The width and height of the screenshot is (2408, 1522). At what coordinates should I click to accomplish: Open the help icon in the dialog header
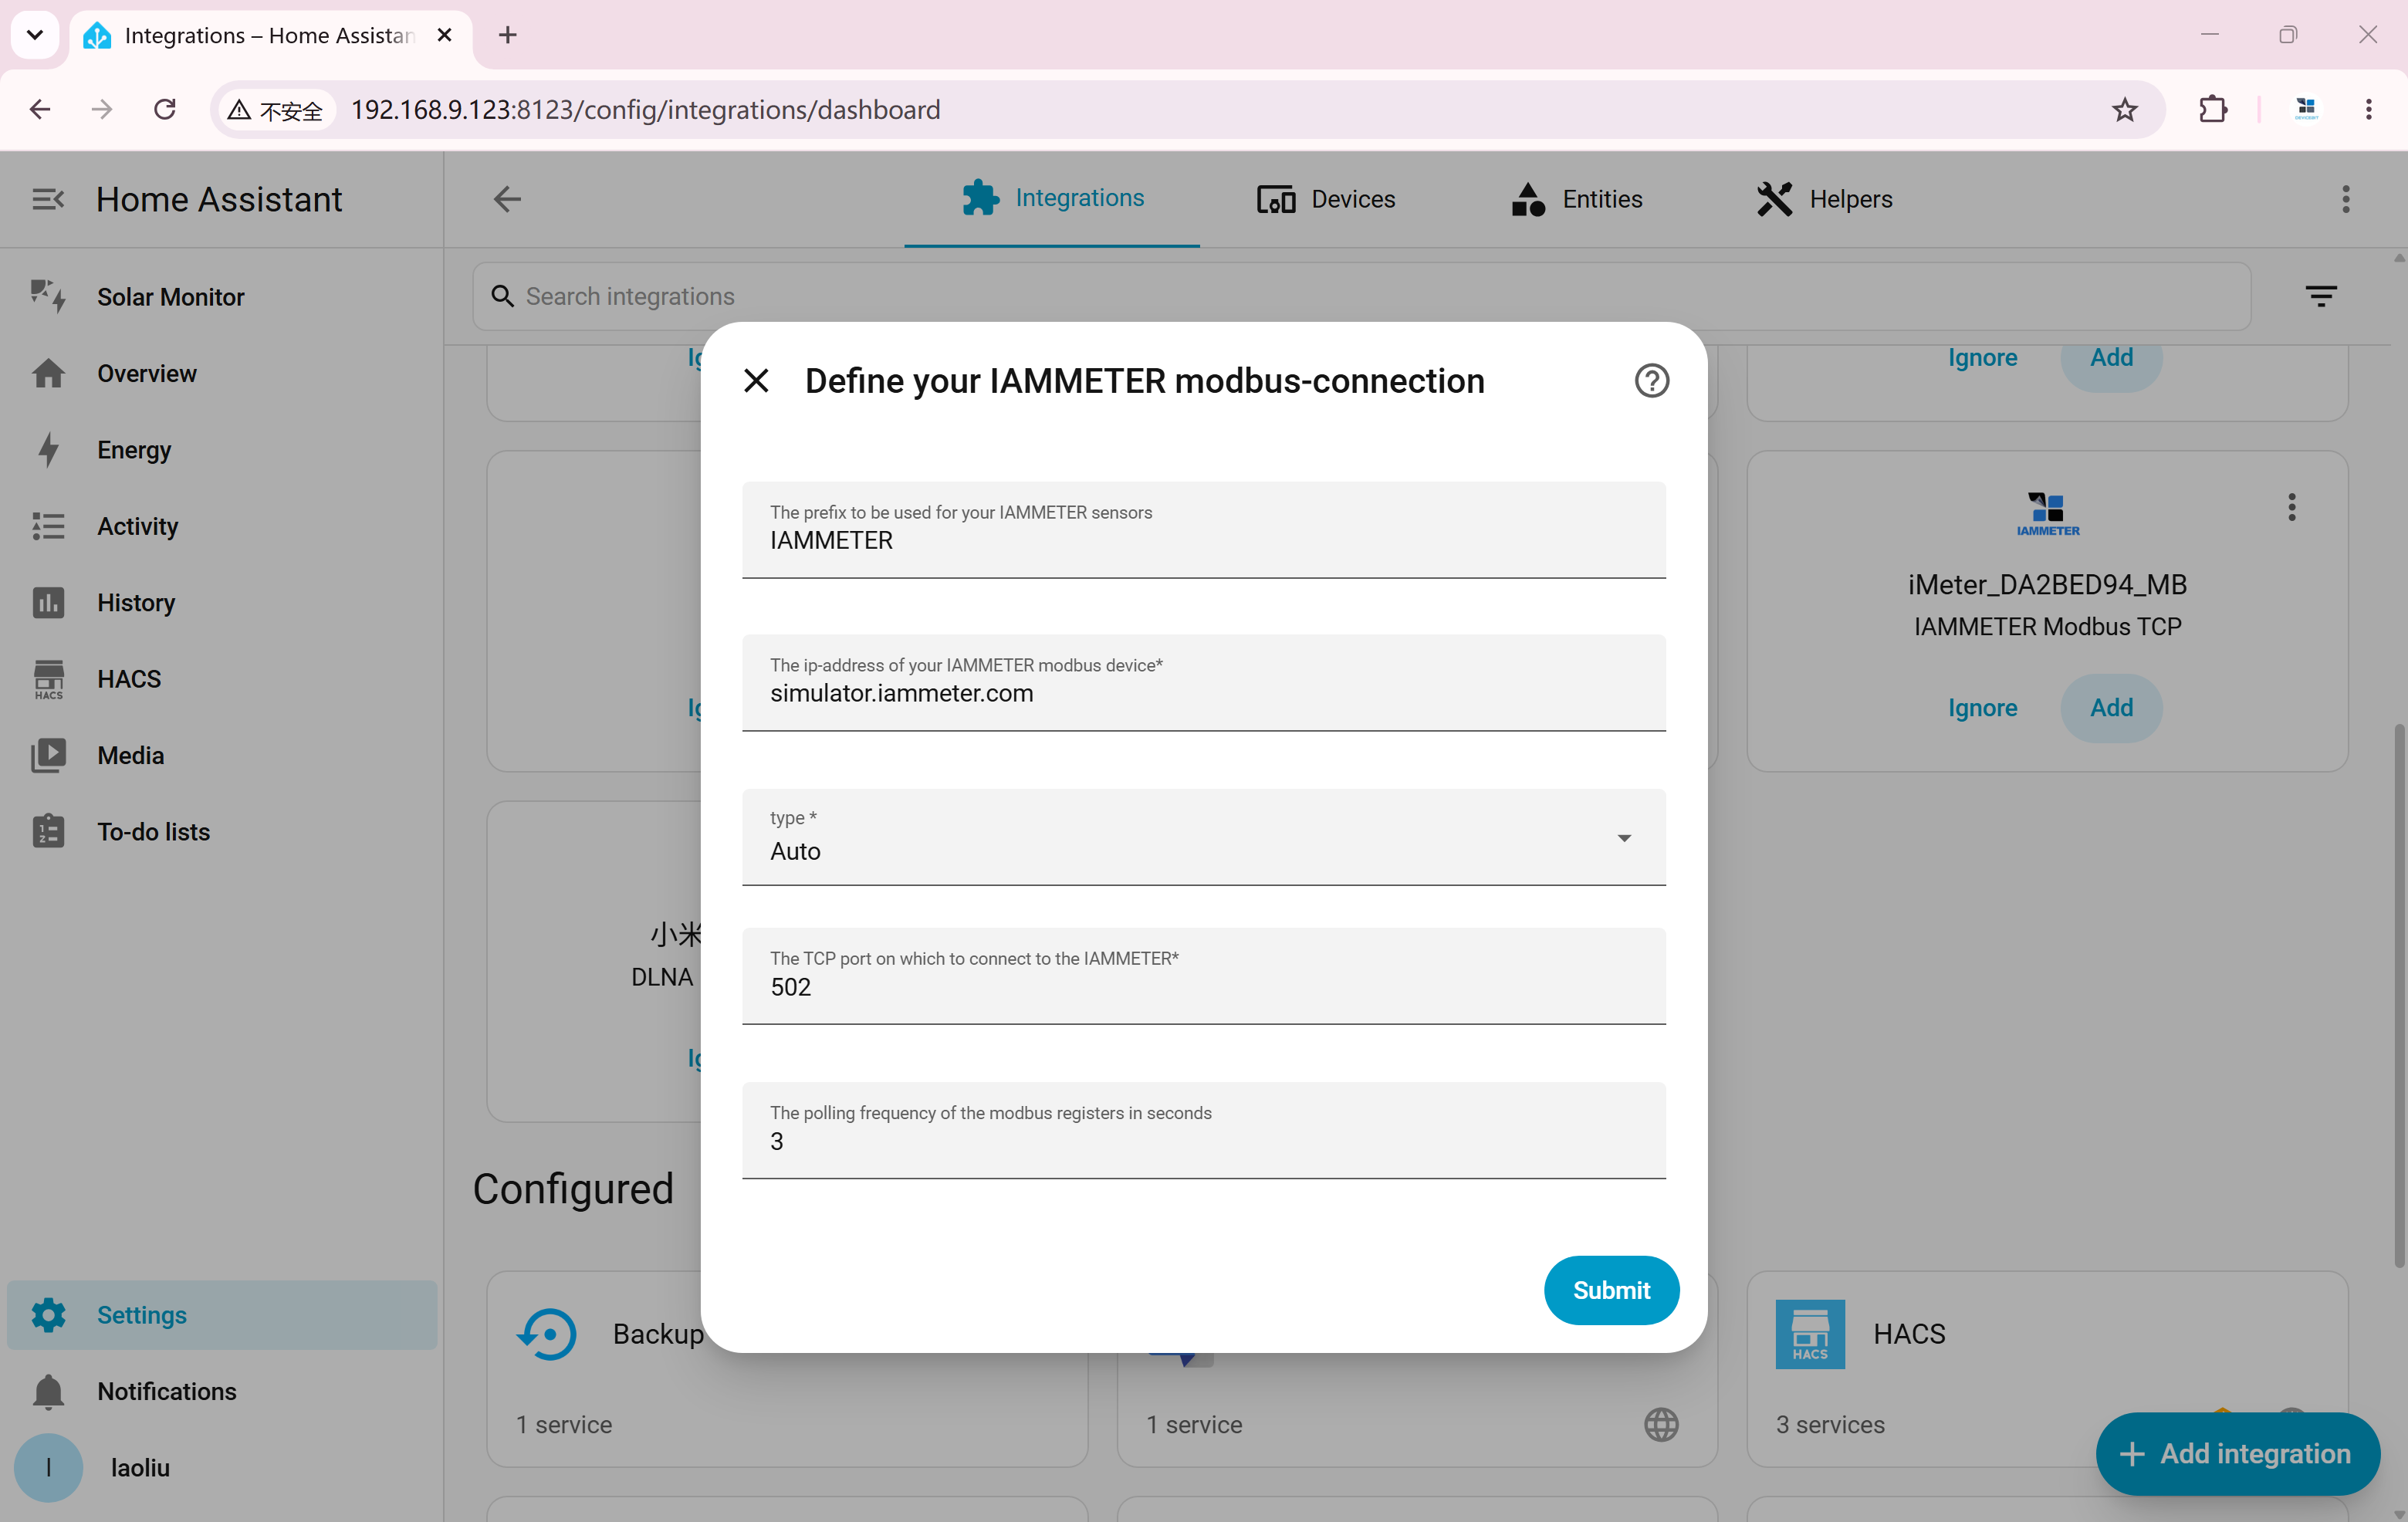pos(1651,381)
